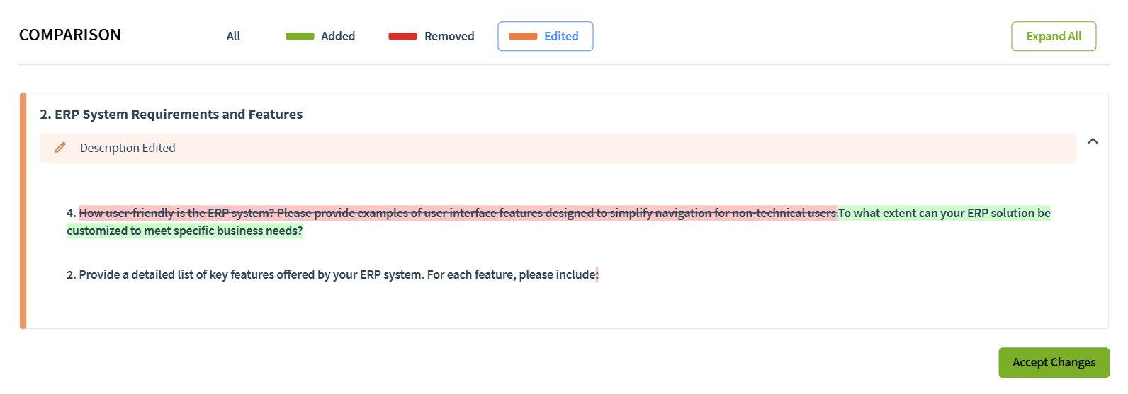Click 'customized to meet specific business needs?' text

coord(185,231)
